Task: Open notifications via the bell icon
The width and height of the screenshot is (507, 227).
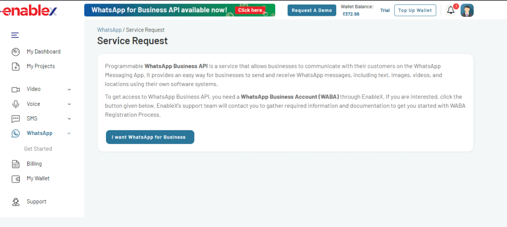Action: tap(451, 10)
